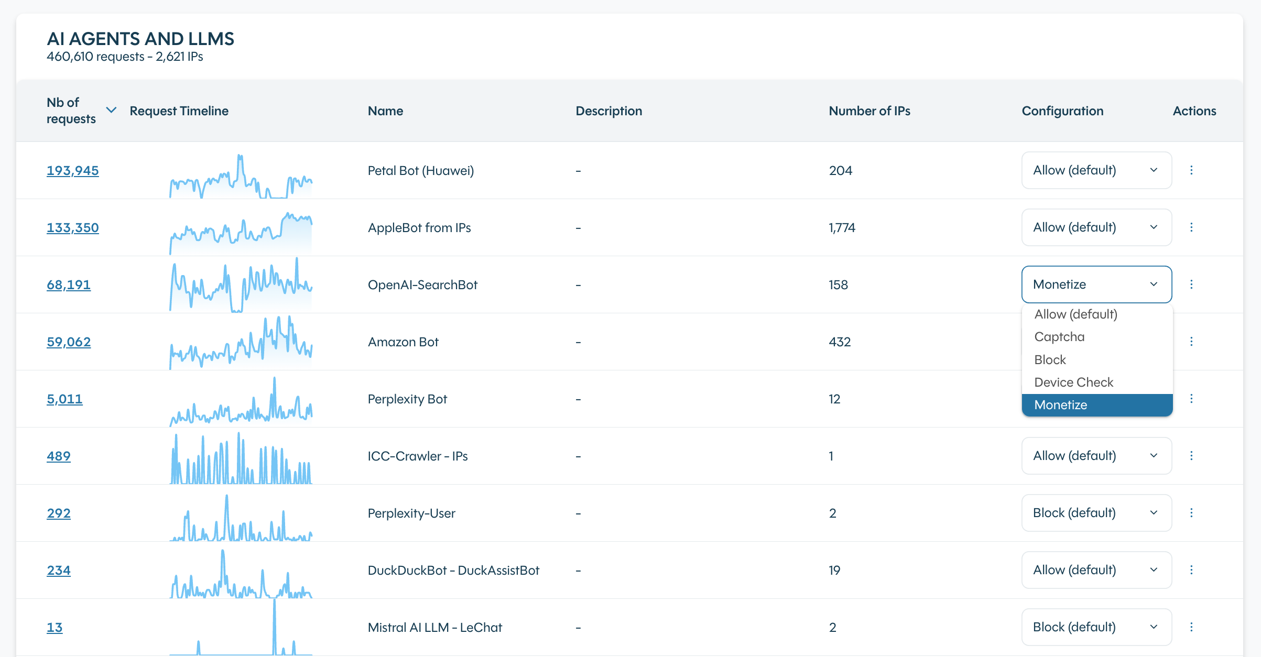Expand the Allow dropdown for Amazon Bot

[1096, 341]
